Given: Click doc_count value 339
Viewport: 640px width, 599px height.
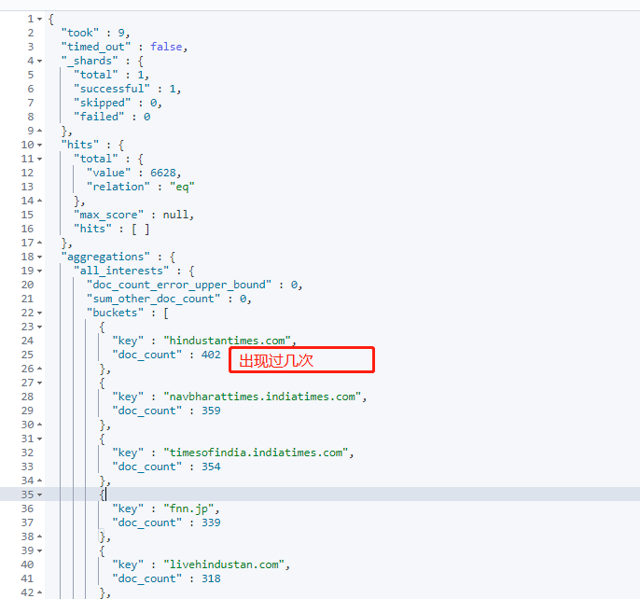Looking at the screenshot, I should 211,522.
